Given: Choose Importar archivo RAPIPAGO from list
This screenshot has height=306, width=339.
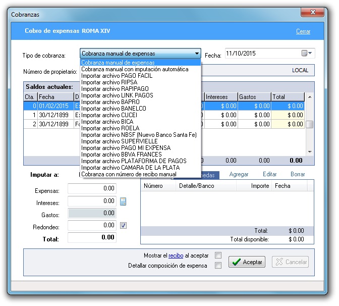Looking at the screenshot, I should pos(115,89).
